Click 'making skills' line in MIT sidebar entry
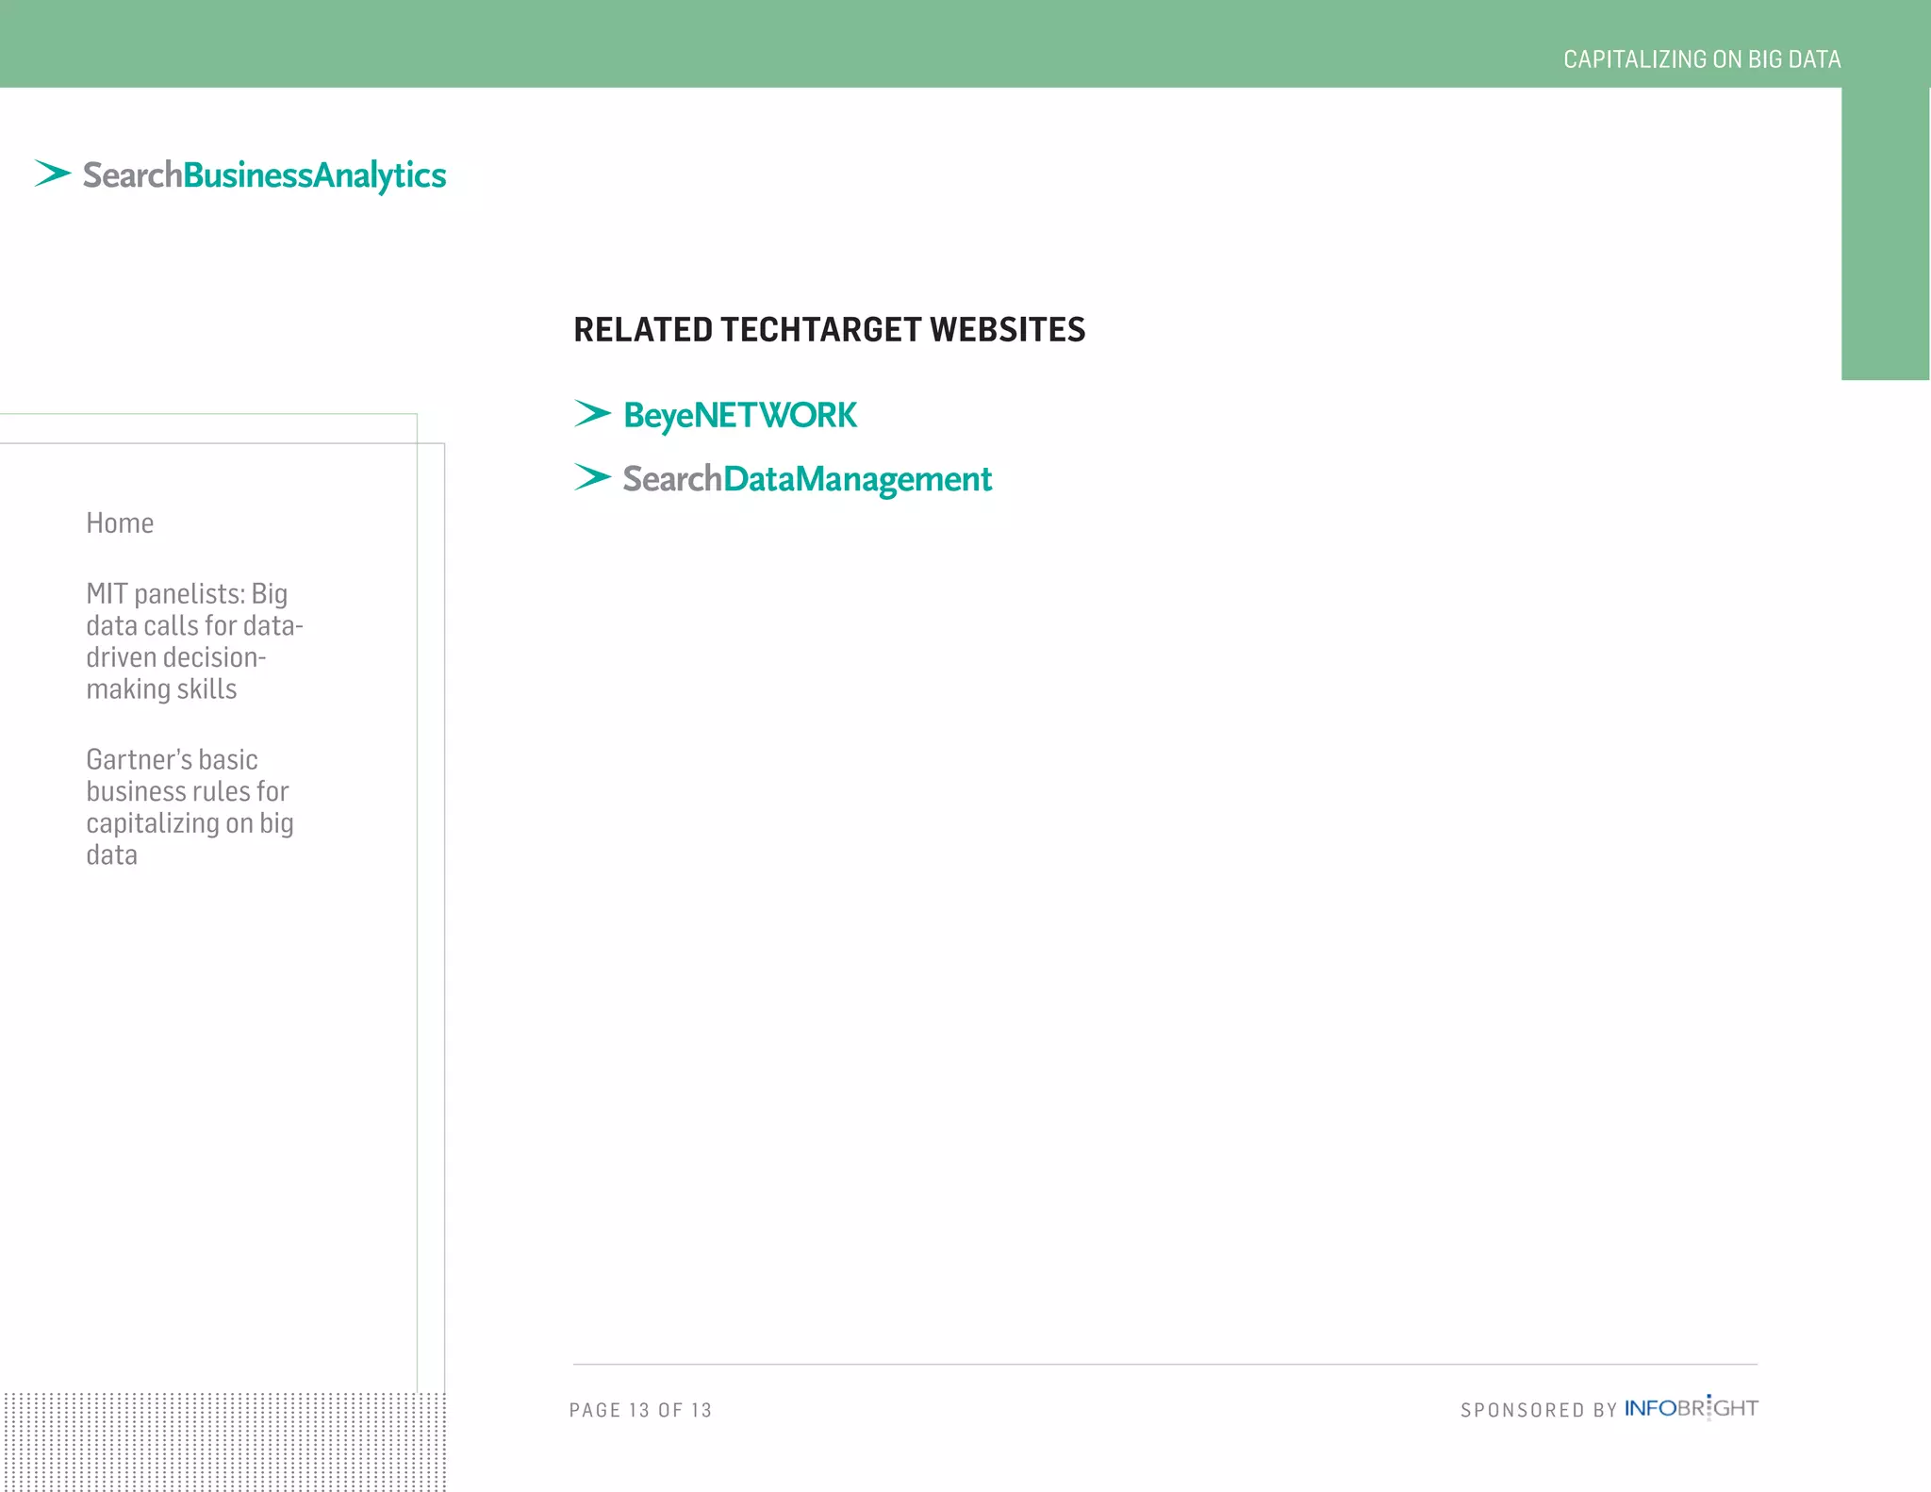This screenshot has width=1931, height=1492. 161,689
